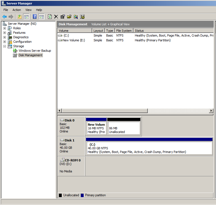Open the Help menu
This screenshot has height=205, width=216.
click(39, 10)
